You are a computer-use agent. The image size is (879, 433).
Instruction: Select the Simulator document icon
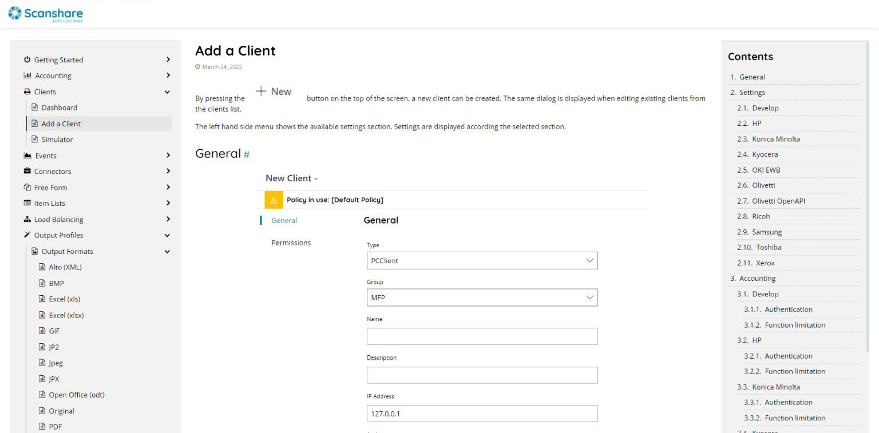pos(34,139)
